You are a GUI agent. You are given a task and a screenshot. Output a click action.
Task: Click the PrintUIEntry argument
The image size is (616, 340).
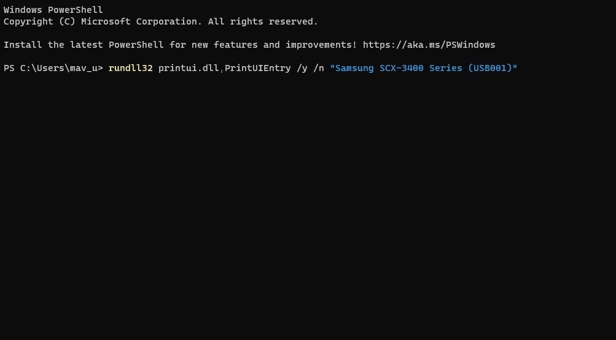click(x=258, y=68)
